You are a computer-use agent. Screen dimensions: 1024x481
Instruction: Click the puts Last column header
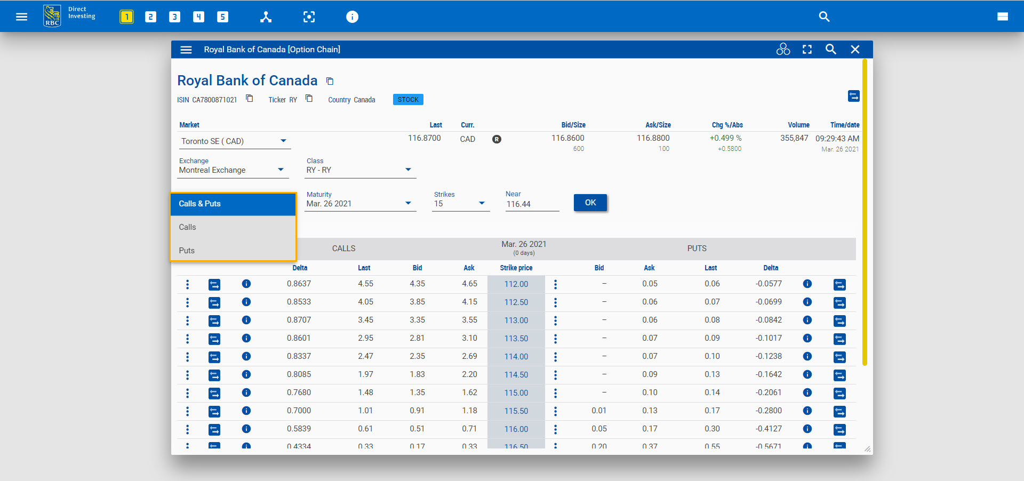(x=710, y=268)
